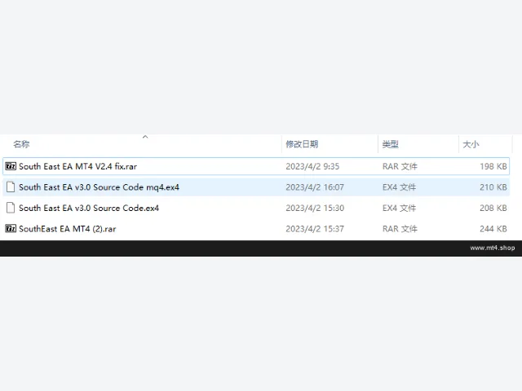Viewport: 522px width, 391px height.
Task: Sort by the 大小 column header
Action: (471, 144)
